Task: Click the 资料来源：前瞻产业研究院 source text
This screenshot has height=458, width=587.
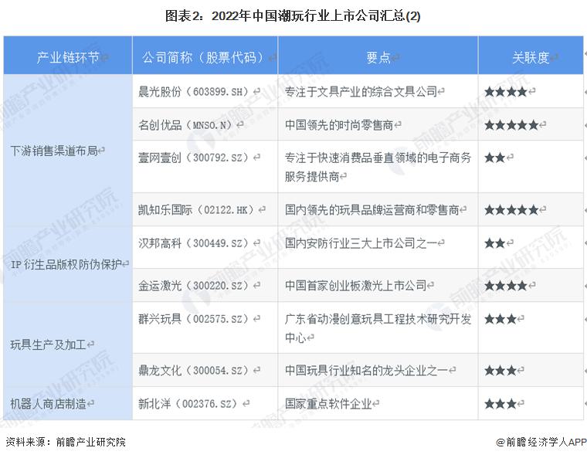Action: click(x=65, y=443)
